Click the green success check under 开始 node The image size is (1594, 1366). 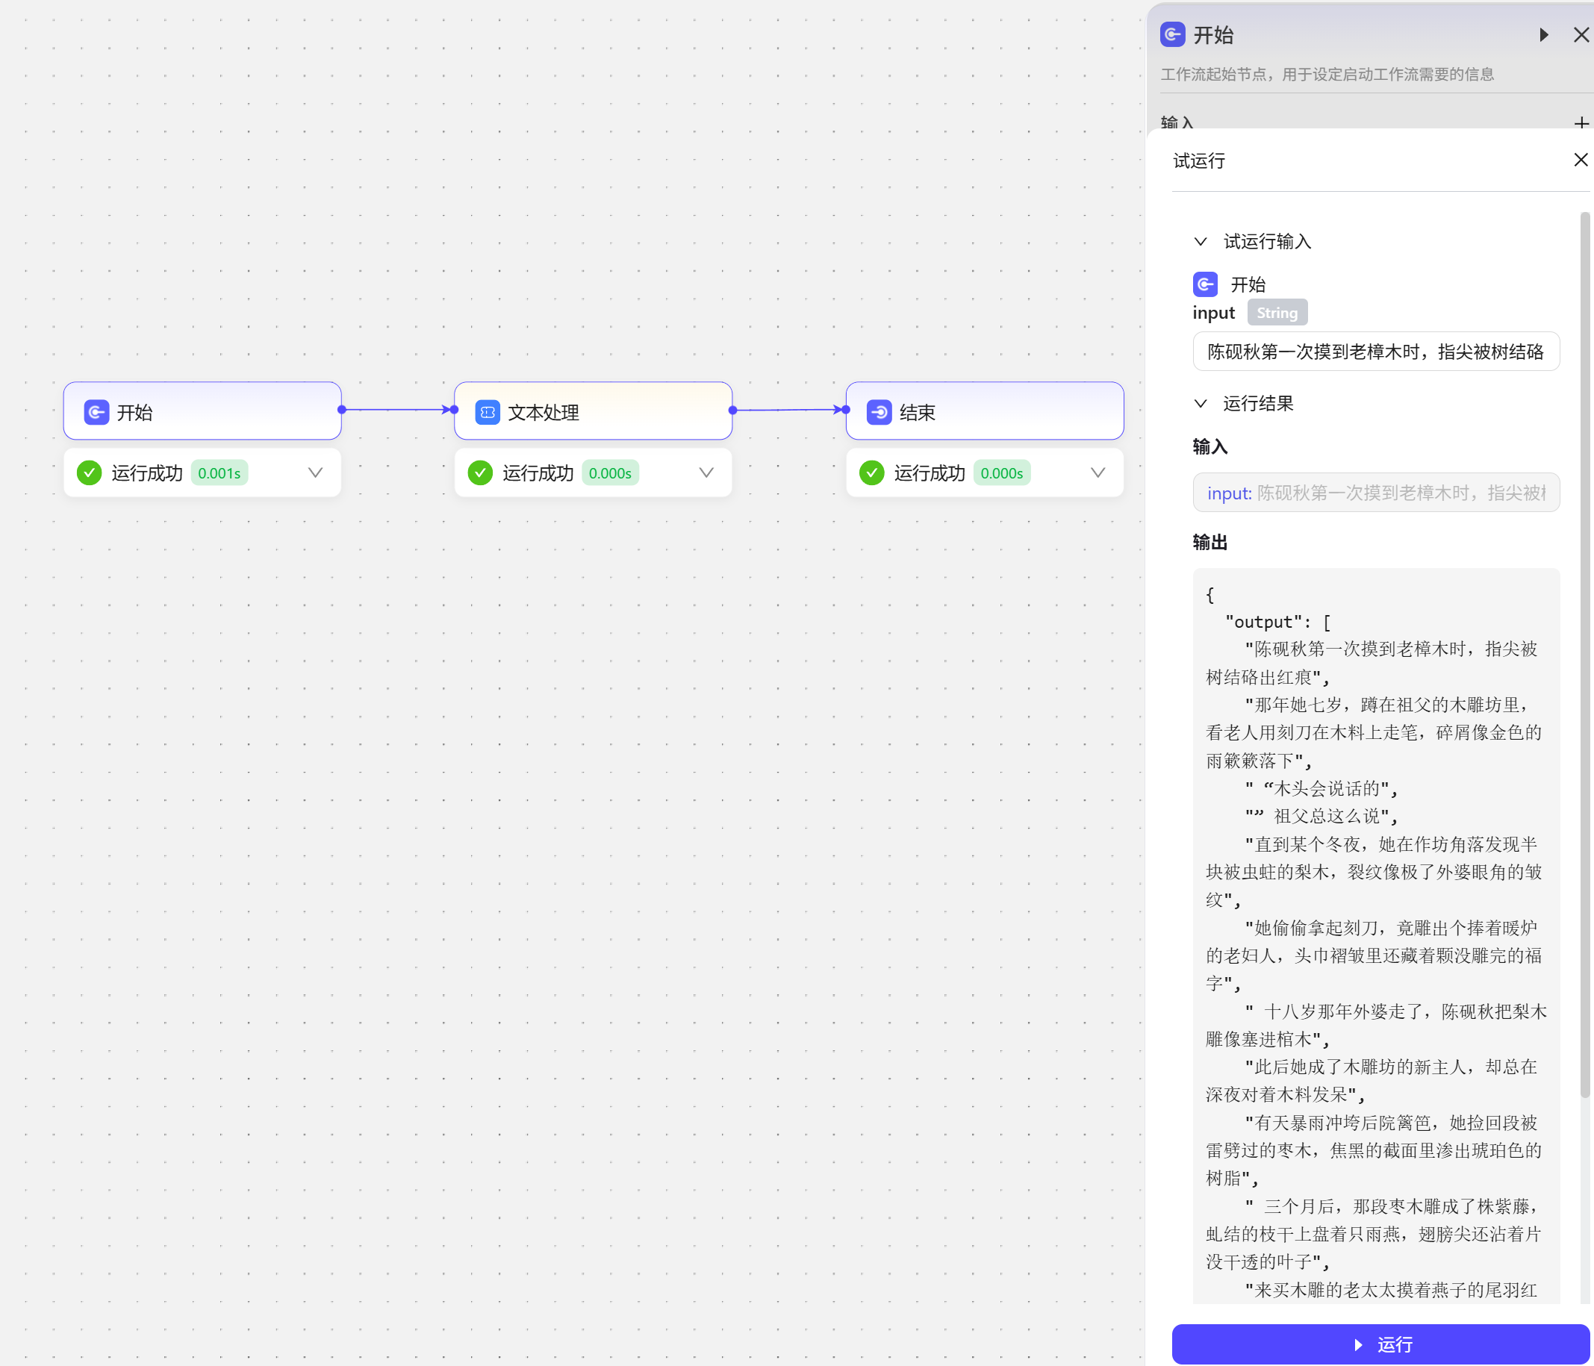[x=90, y=473]
